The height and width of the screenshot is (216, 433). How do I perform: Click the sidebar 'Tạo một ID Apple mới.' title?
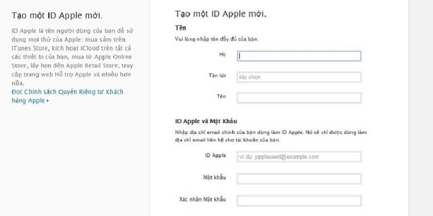tap(57, 16)
